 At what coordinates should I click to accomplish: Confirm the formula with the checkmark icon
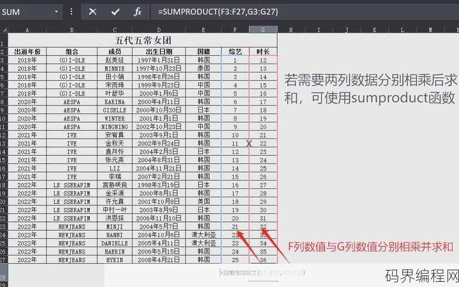(115, 12)
